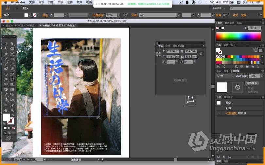Screen dimensions: 265x165
Task: Click the white fill swatch in toolbox
Action: [7, 117]
